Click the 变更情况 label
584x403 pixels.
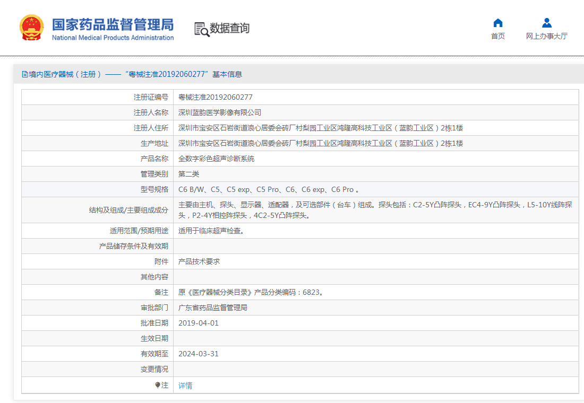[154, 369]
